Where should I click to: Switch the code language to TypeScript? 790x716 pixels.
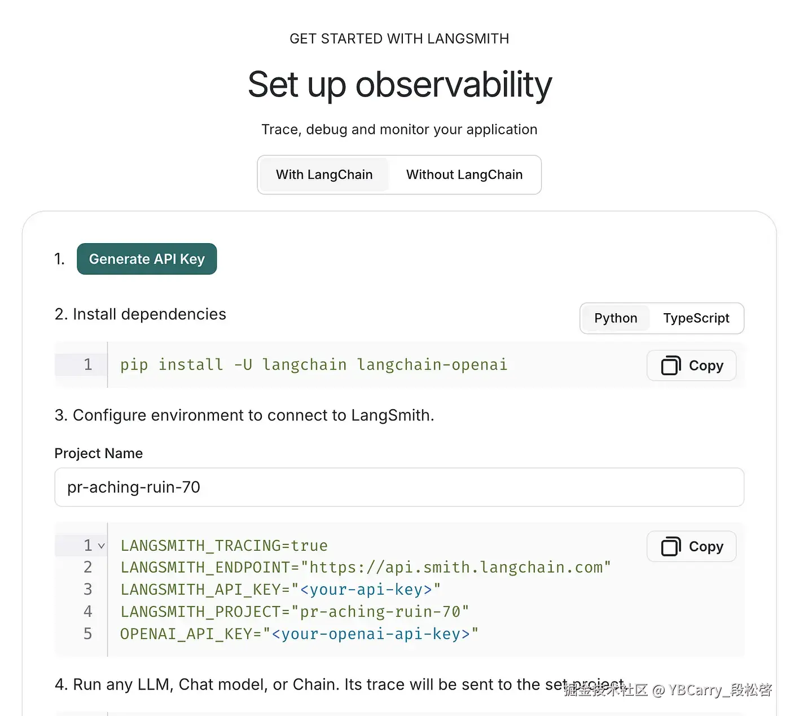(x=696, y=318)
